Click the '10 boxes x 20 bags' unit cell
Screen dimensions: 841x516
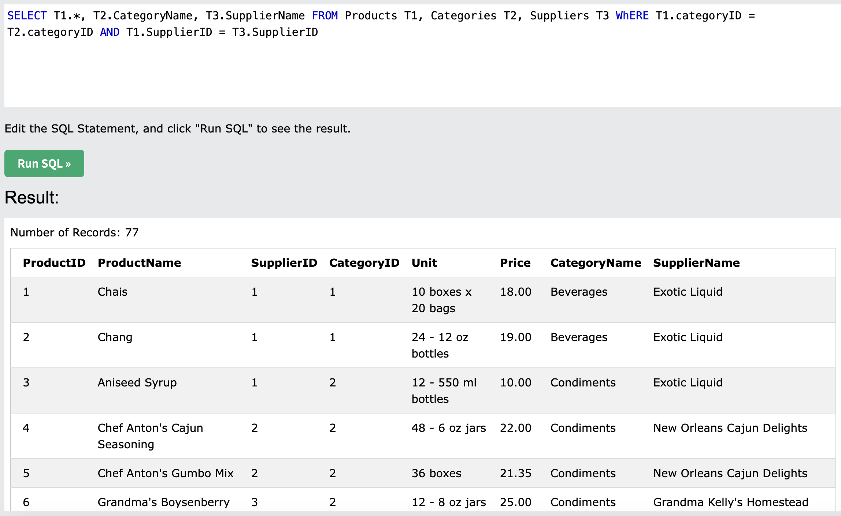(441, 300)
